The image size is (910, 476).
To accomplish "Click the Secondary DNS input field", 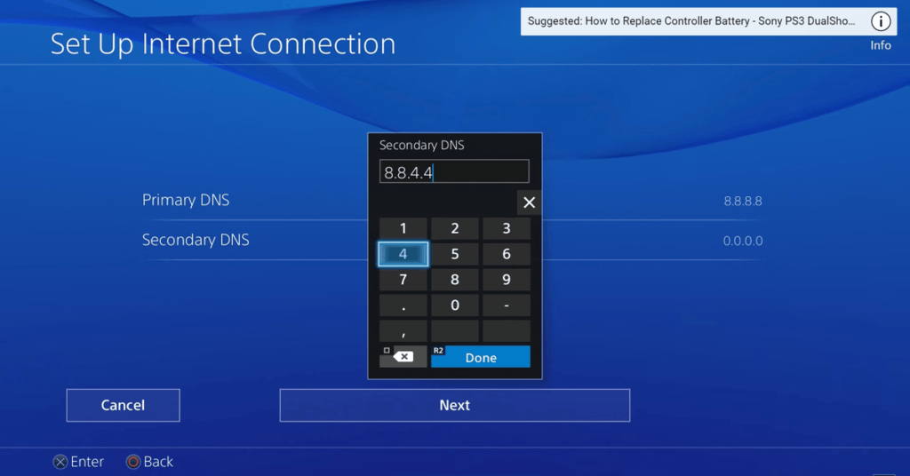I will [x=454, y=171].
